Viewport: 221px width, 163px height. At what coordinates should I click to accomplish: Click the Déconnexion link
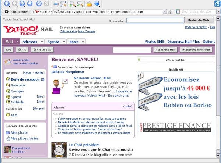(x=69, y=31)
